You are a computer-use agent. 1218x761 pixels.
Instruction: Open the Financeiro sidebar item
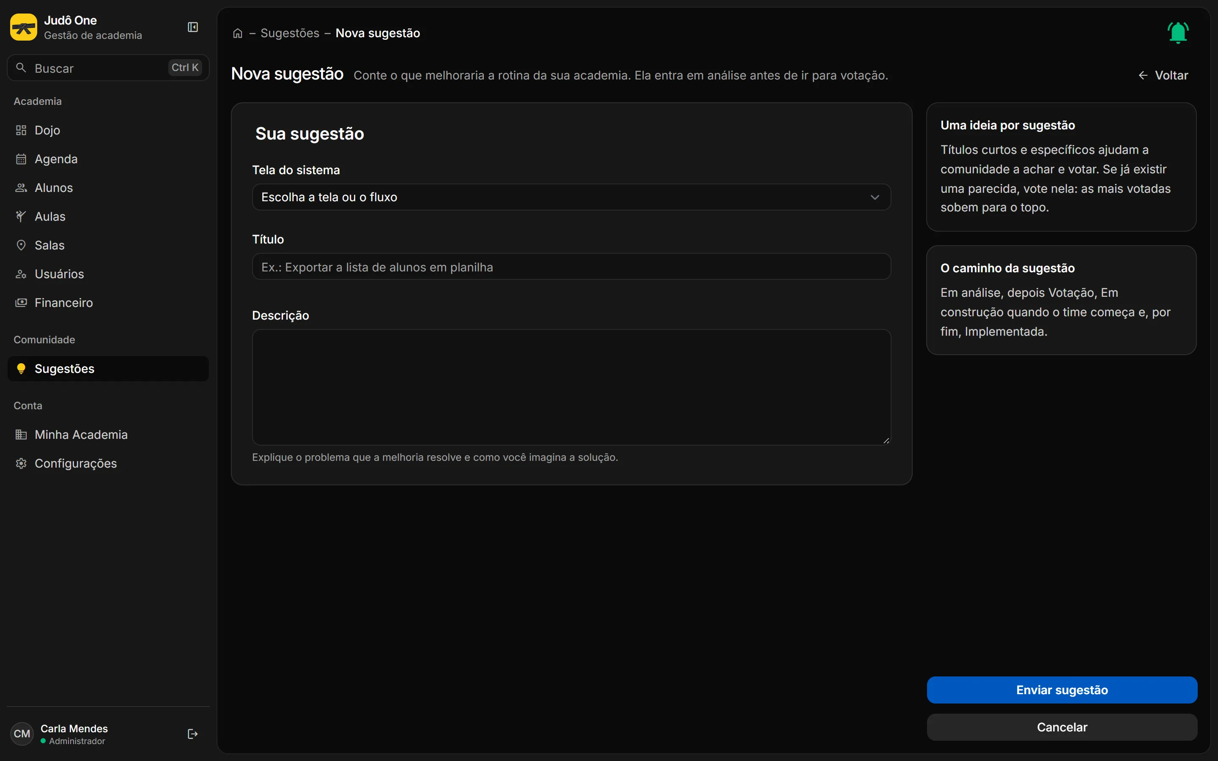pos(108,302)
